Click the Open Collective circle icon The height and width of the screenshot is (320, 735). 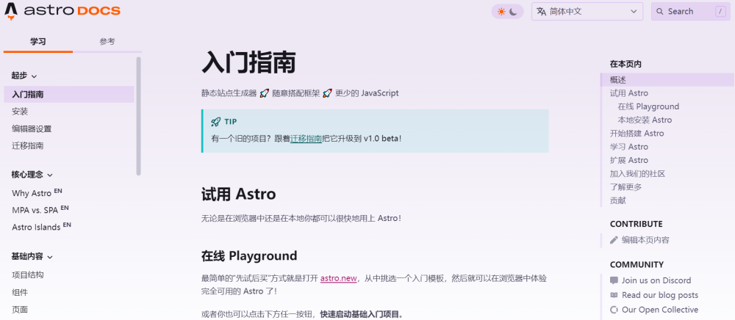point(614,310)
